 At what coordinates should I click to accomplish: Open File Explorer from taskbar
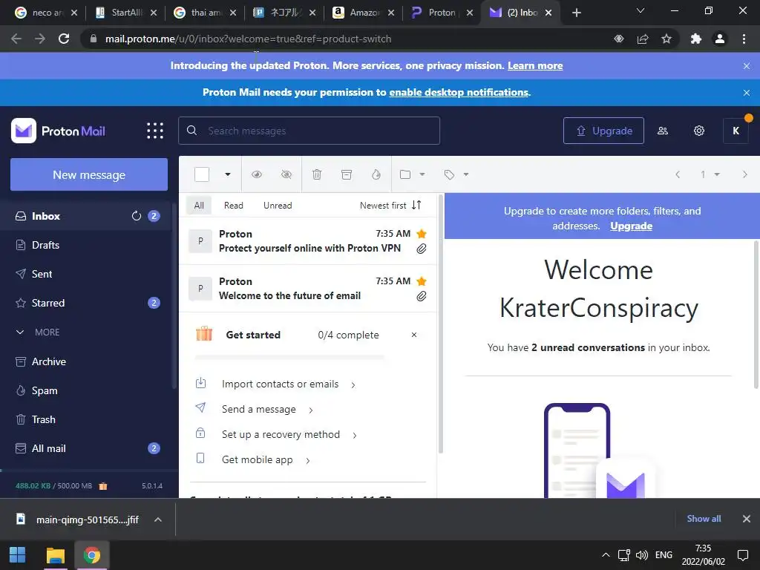55,555
